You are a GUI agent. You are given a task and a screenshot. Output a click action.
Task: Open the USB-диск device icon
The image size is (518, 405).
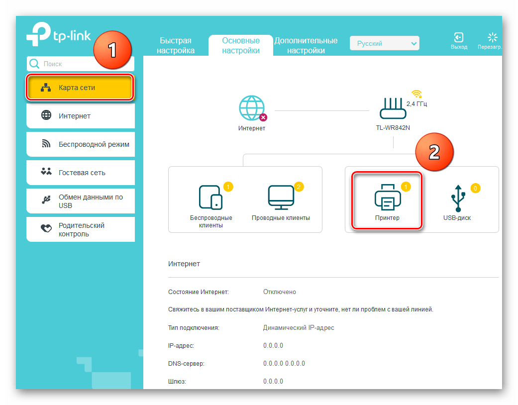[x=457, y=198]
